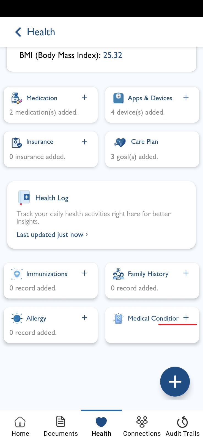Open the Medication card title
This screenshot has width=203, height=441.
tap(42, 98)
